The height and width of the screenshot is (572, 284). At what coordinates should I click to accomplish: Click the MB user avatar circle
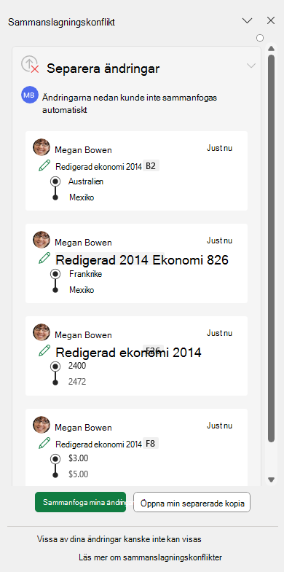[x=30, y=95]
